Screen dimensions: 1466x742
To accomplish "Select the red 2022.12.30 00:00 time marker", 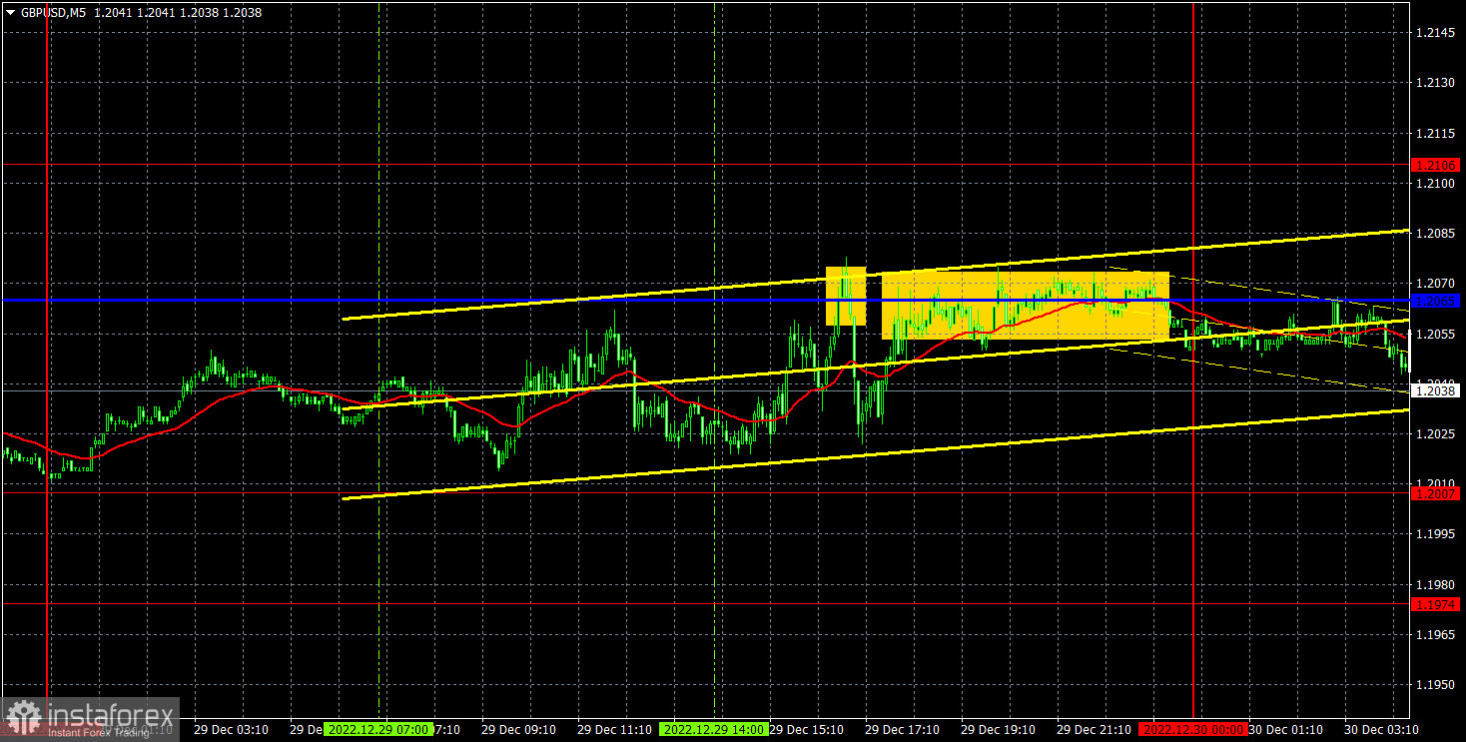I will pos(1193,730).
